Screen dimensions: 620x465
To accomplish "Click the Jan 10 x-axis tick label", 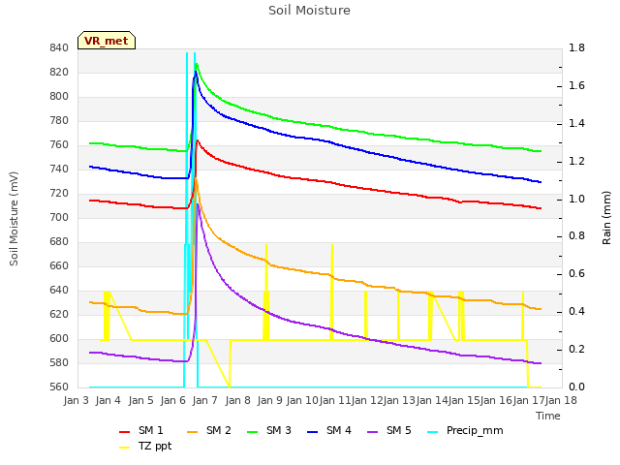I will tap(302, 400).
